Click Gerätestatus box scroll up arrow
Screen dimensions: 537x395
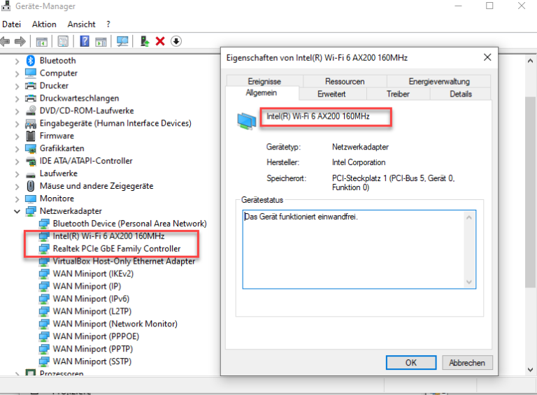[x=469, y=217]
